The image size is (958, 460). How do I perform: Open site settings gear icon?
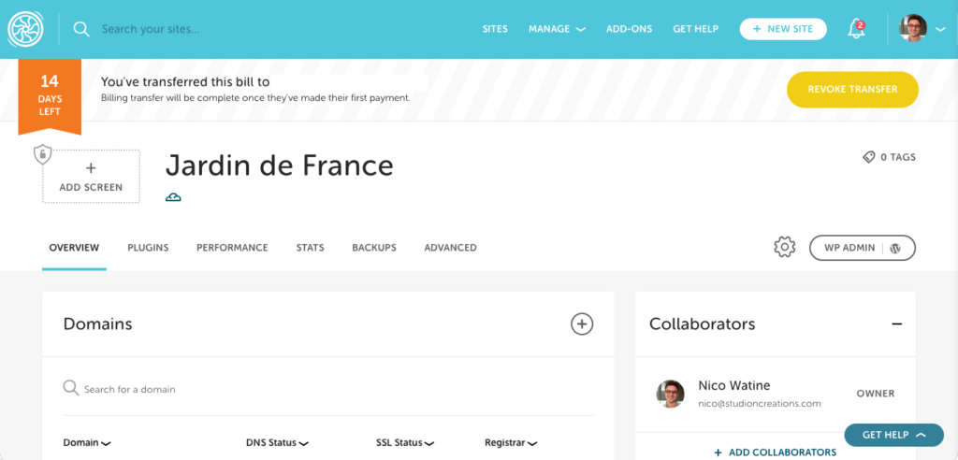click(785, 248)
